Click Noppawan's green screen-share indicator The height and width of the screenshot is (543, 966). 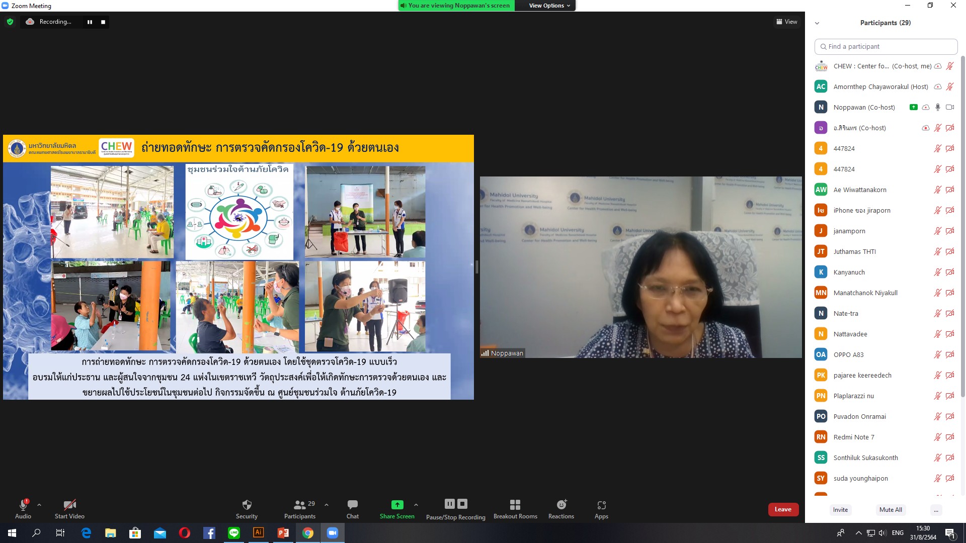pos(914,107)
